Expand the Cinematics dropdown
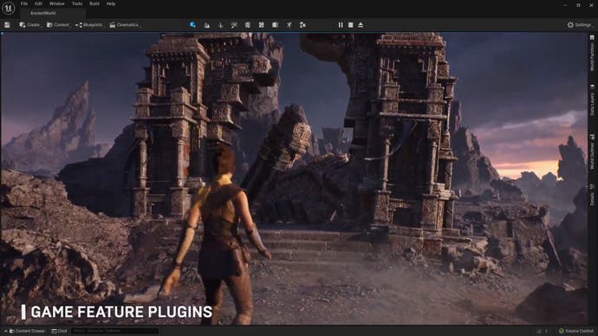 [x=125, y=25]
